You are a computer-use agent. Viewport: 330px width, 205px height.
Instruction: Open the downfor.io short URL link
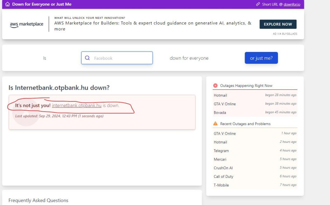292,5
